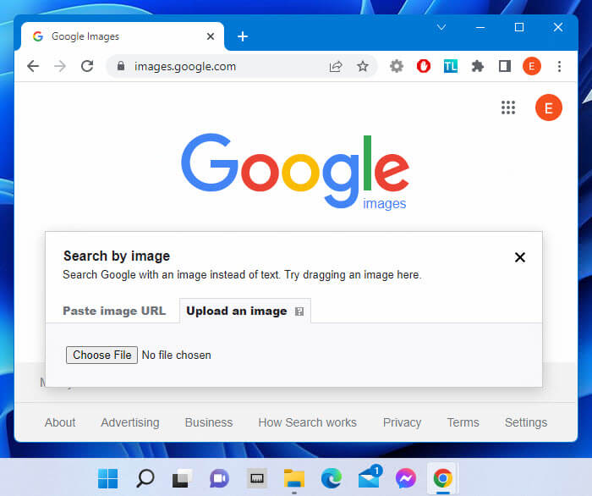Click the forward navigation arrow
This screenshot has width=592, height=496.
pyautogui.click(x=60, y=66)
